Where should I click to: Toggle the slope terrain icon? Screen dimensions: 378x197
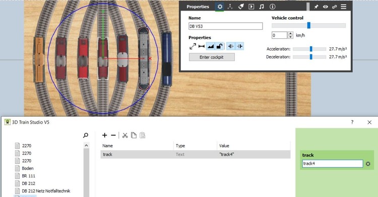coord(211,46)
